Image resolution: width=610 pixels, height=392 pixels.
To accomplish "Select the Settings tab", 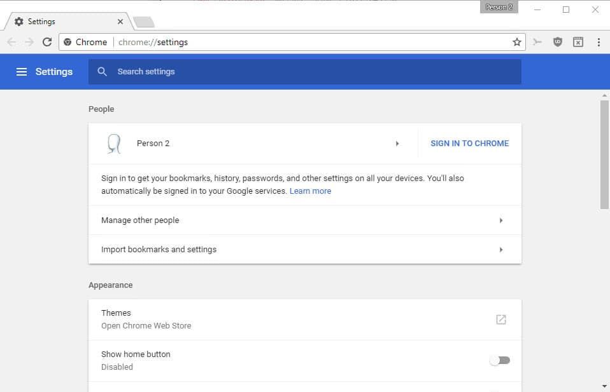I will coord(69,22).
